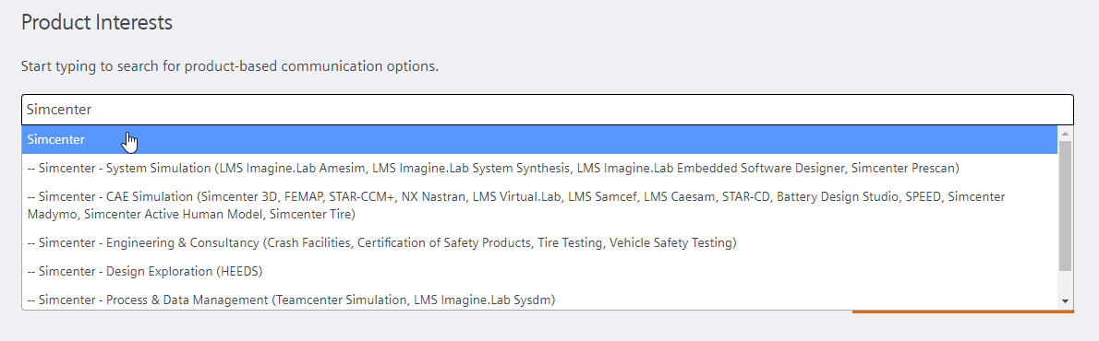Click the scrollbar up arrow in dropdown list
The height and width of the screenshot is (341, 1099).
[1066, 133]
